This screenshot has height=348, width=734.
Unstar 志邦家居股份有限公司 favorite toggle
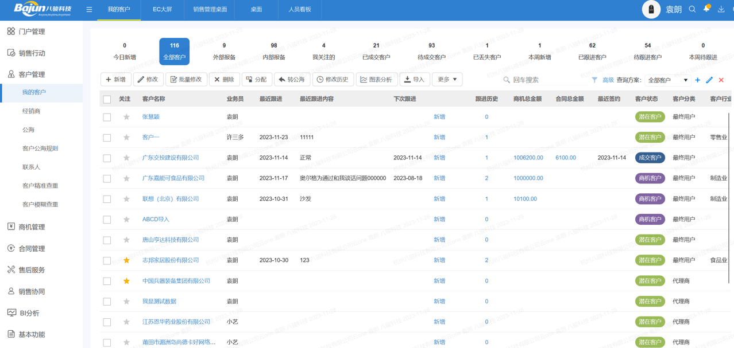(126, 260)
